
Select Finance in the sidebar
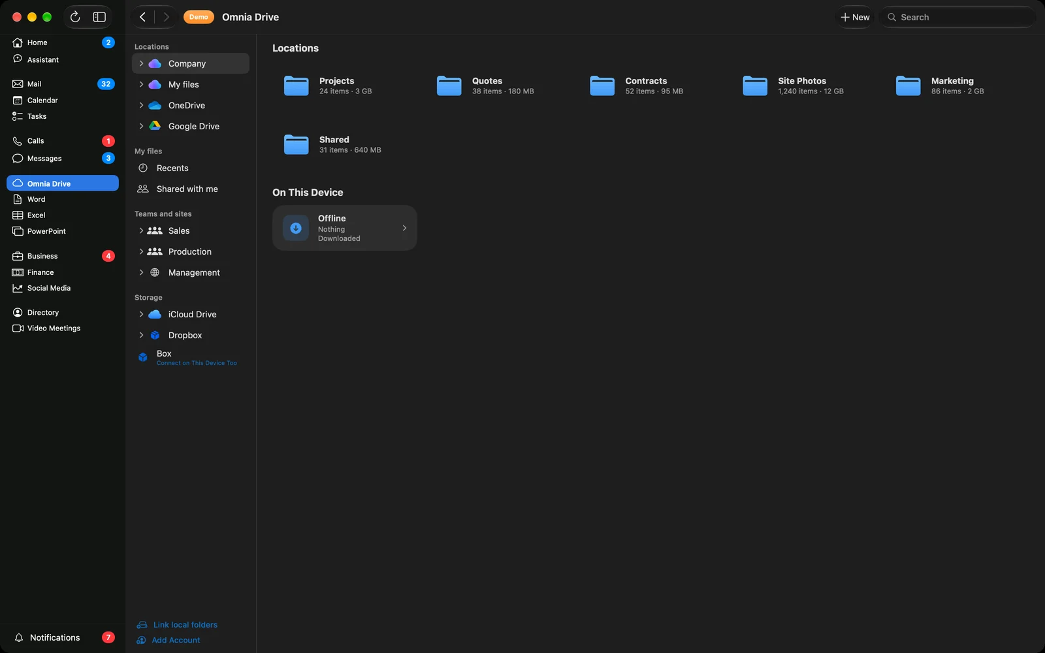tap(63, 272)
